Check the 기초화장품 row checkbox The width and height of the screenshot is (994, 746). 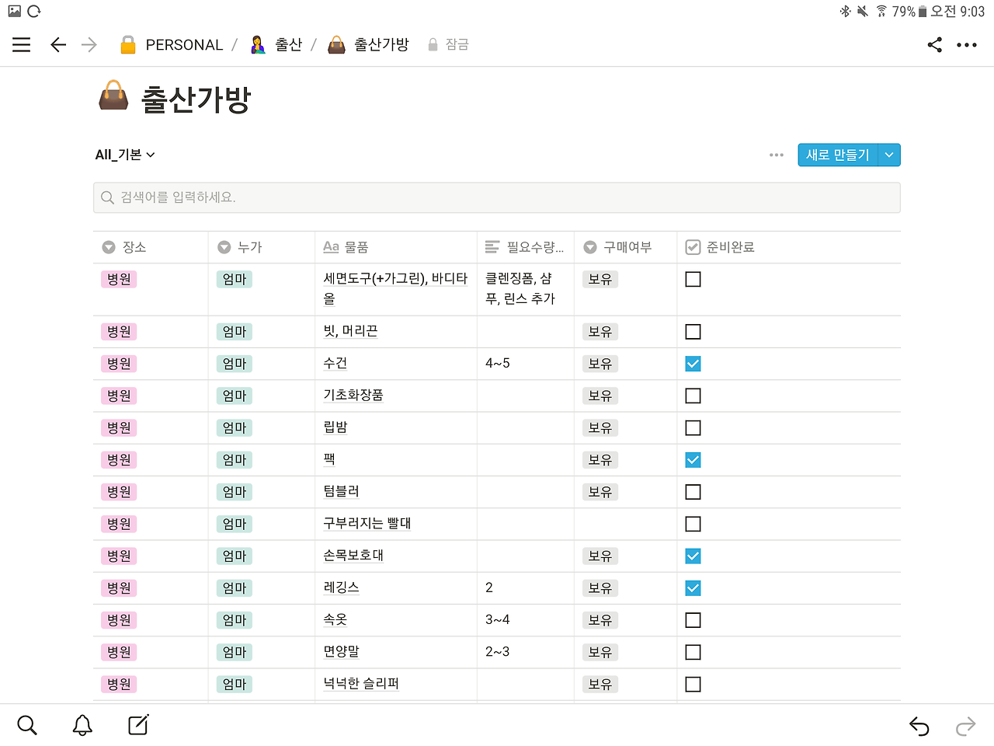point(693,396)
